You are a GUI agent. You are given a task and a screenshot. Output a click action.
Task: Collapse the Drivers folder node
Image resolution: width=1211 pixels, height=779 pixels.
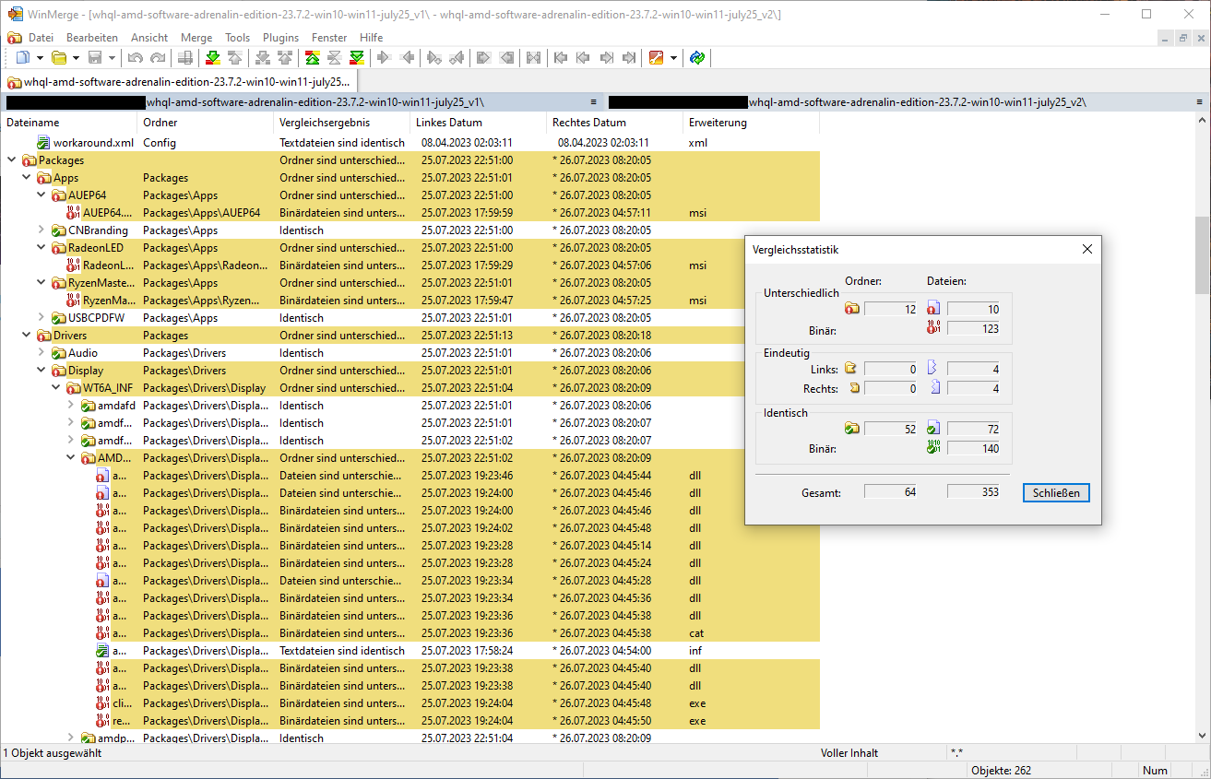(x=26, y=336)
